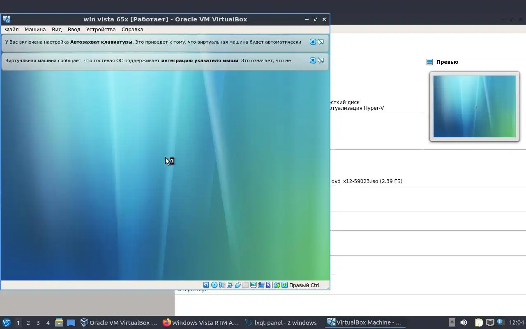526x329 pixels.
Task: Click the Hyper-V virtualization text in Manager window
Action: (357, 109)
